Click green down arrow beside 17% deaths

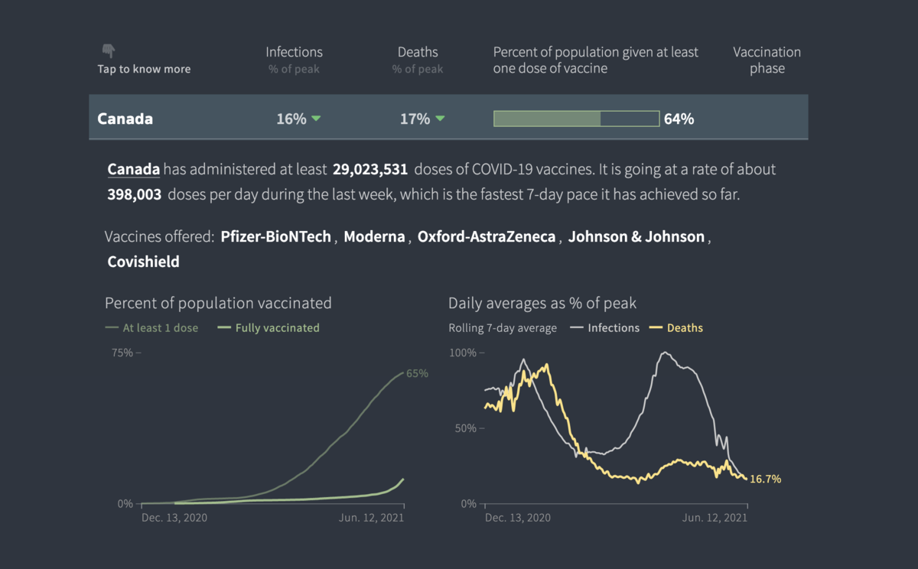(440, 119)
